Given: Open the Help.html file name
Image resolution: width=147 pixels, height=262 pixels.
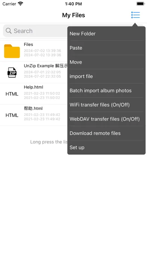Looking at the screenshot, I should point(33,87).
